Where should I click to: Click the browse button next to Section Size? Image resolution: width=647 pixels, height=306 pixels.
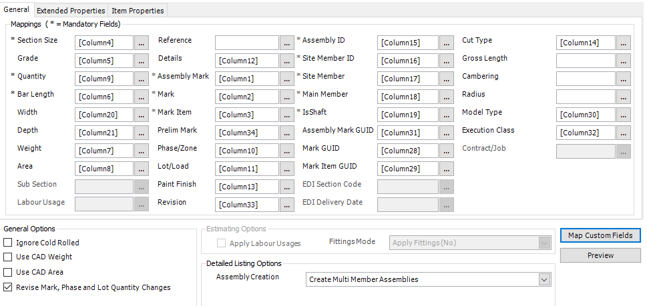142,43
